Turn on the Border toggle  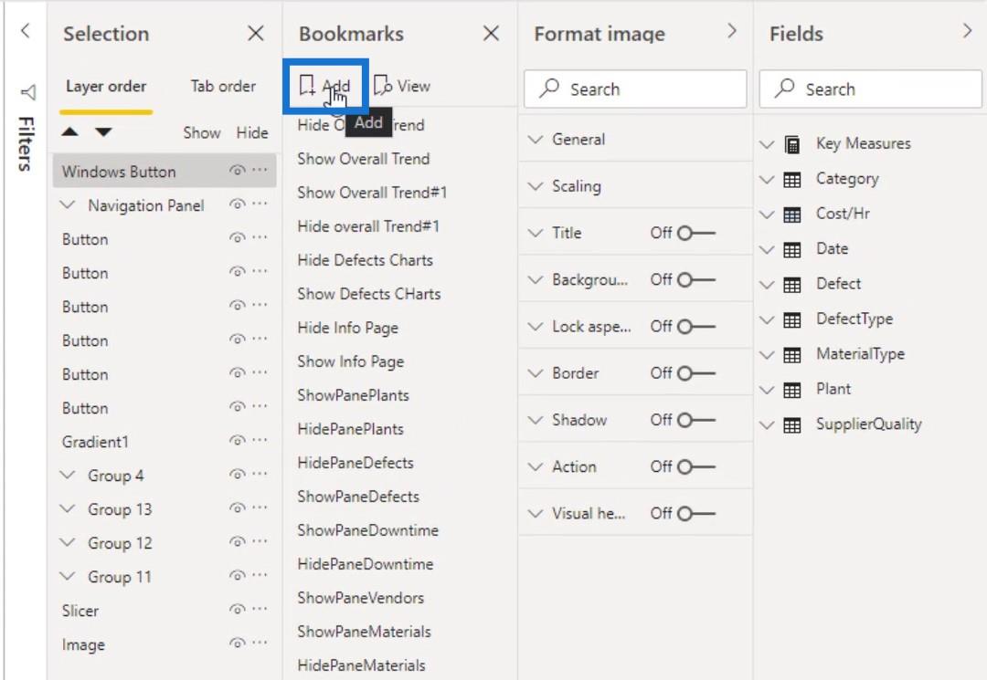[695, 373]
